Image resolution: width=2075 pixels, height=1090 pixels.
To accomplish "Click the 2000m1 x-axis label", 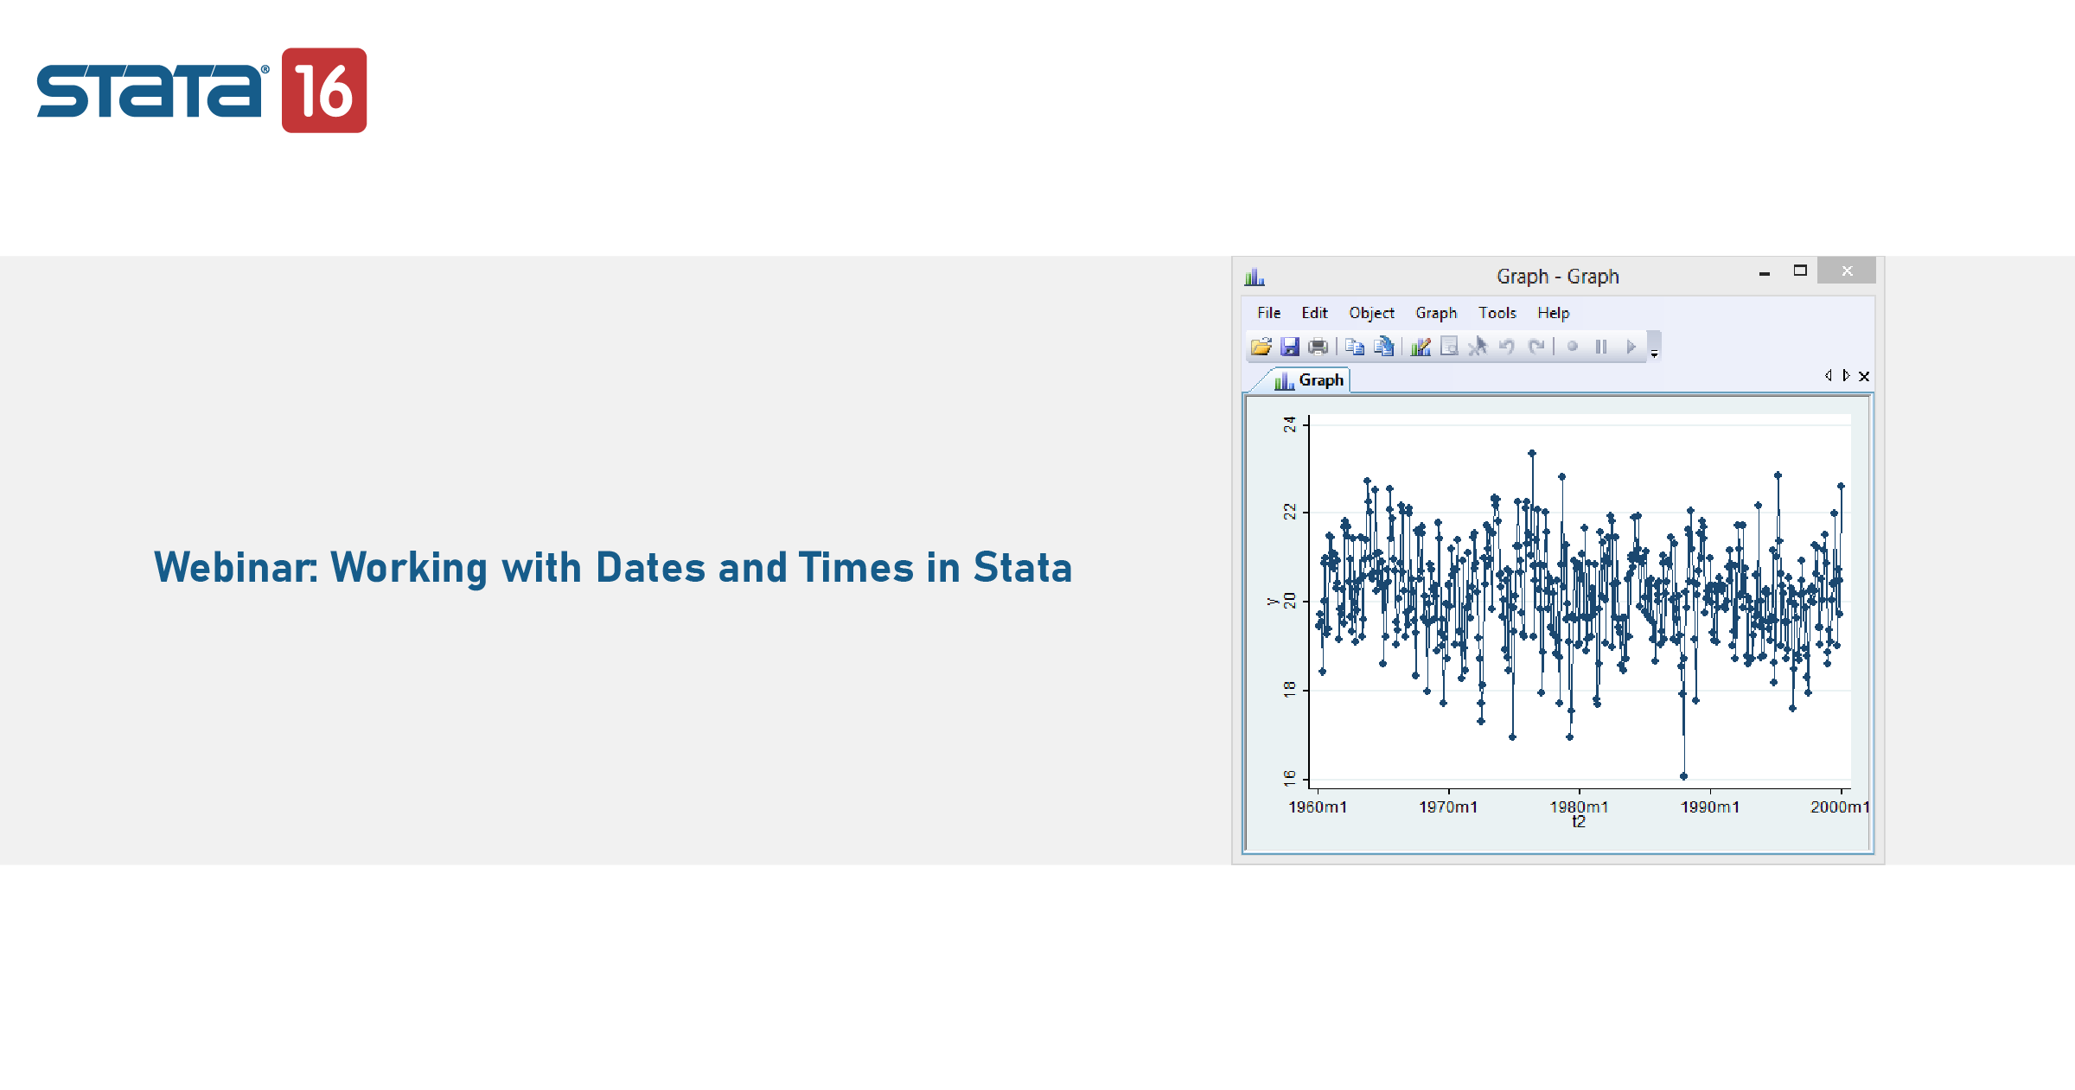I will (x=1840, y=806).
